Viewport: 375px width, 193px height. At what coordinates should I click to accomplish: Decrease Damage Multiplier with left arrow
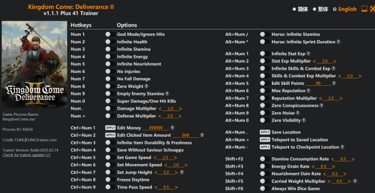160,109
